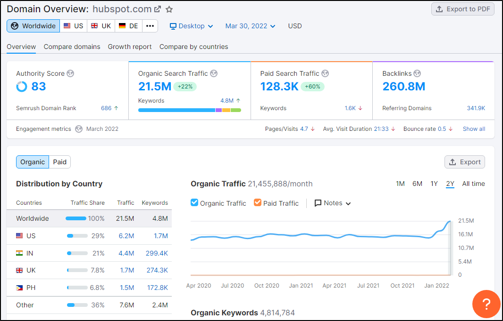503x321 pixels.
Task: Open hubspot.com external link icon
Action: [158, 9]
